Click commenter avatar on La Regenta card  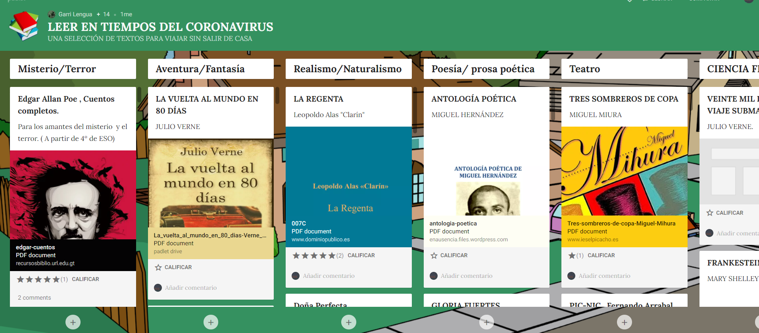[x=296, y=276]
